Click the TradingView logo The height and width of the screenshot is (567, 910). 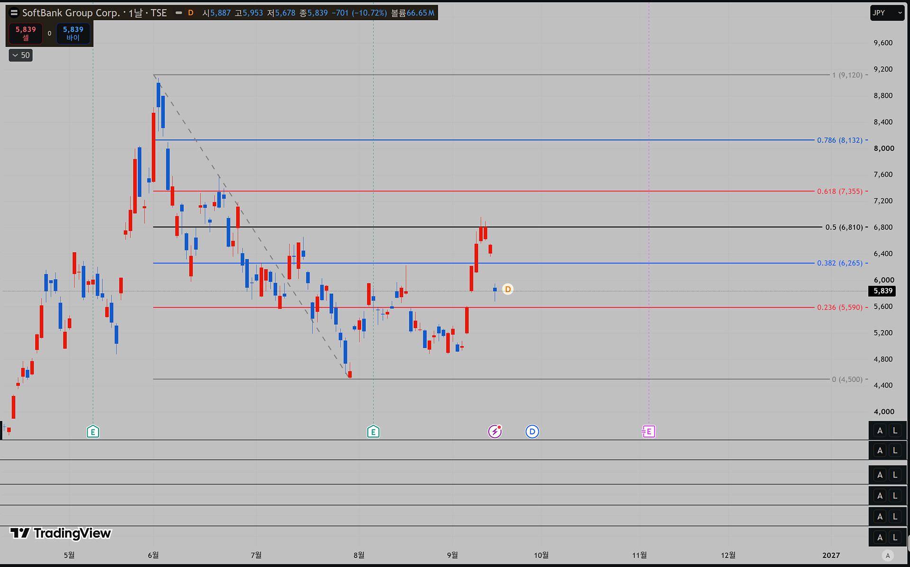(61, 533)
